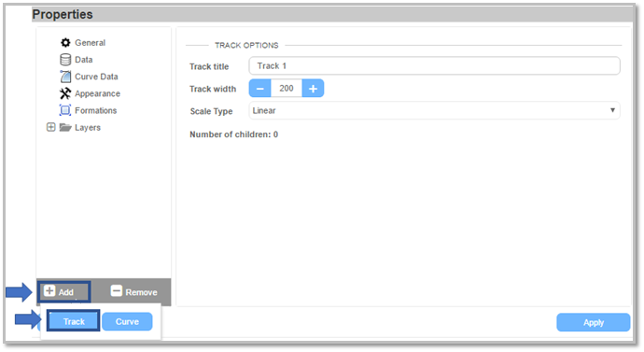Click the TRACK OPTIONS section heading

246,45
